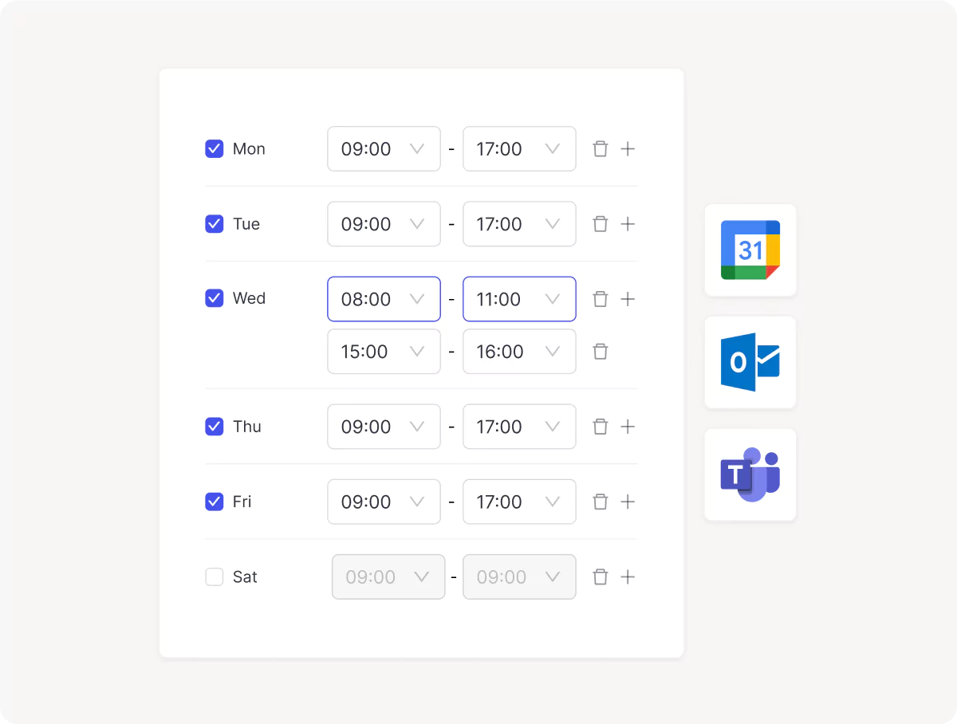The image size is (957, 724).
Task: Click the disabled Sat end time dropdown
Action: coord(519,576)
